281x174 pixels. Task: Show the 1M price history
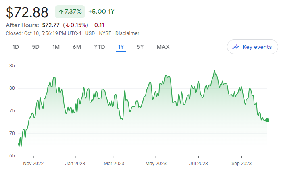pyautogui.click(x=56, y=47)
